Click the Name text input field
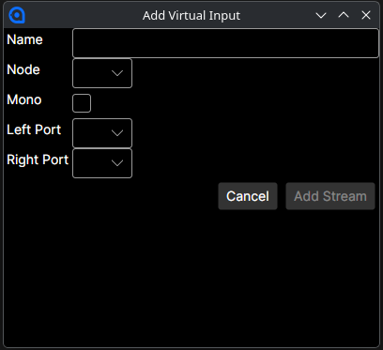This screenshot has height=350, width=383. [225, 43]
